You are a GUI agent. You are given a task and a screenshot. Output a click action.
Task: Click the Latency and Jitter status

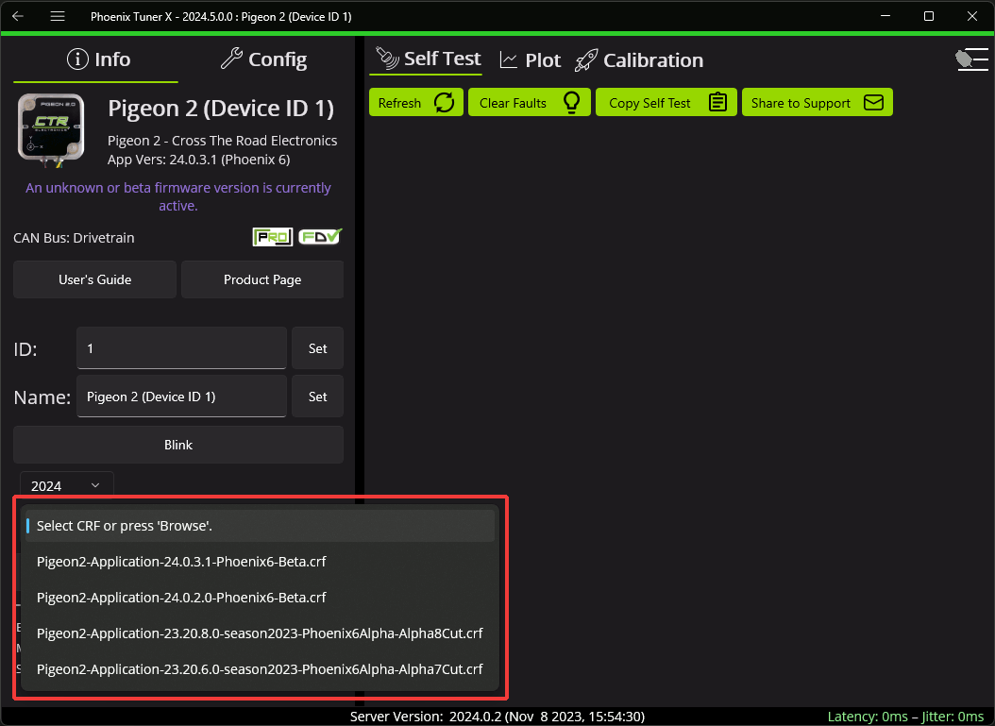905,717
